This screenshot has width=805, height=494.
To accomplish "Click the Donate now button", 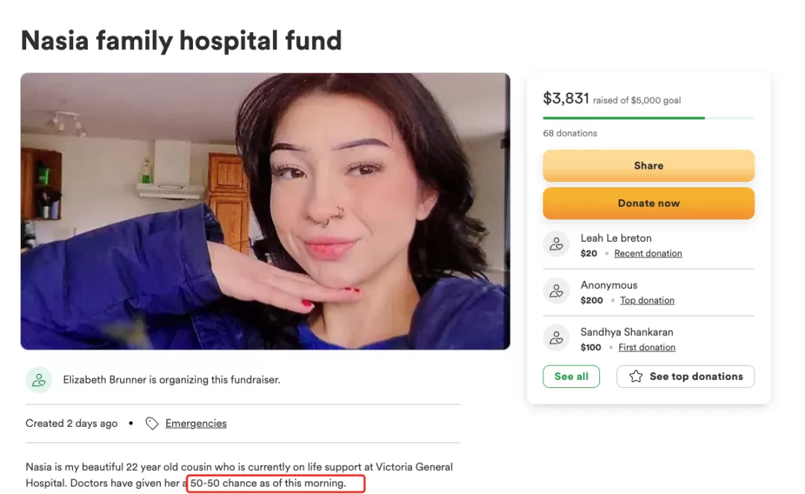I will (648, 203).
